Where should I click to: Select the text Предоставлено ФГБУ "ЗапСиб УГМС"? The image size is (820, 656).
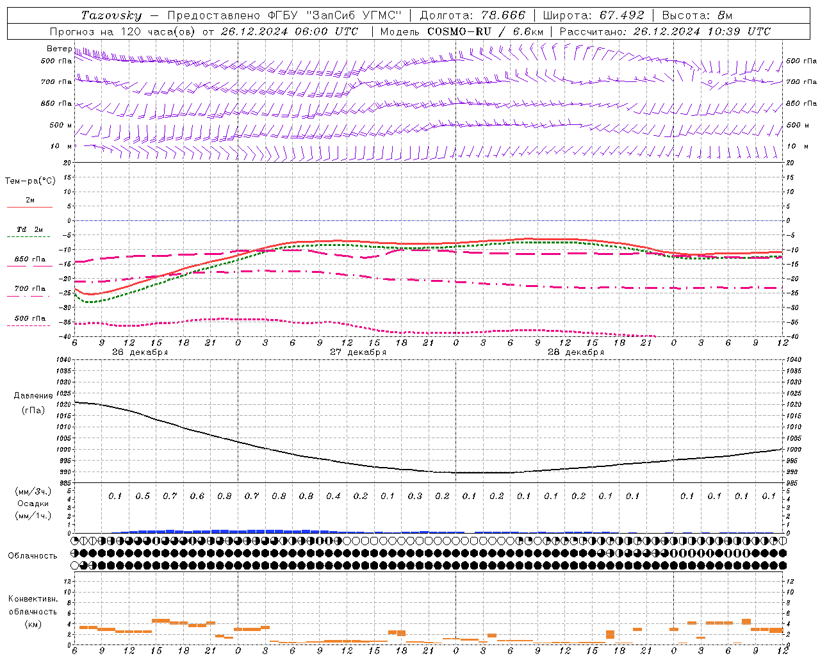(x=284, y=15)
